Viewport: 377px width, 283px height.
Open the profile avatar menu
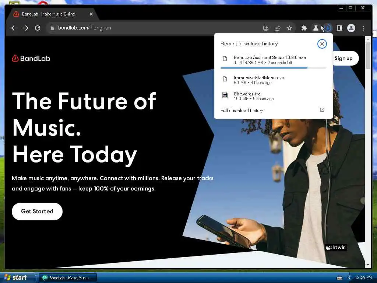pyautogui.click(x=351, y=28)
